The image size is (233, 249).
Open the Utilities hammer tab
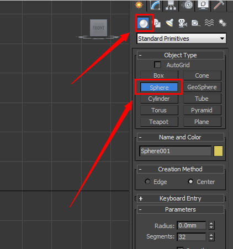tap(219, 5)
